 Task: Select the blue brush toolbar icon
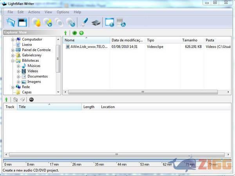click(x=84, y=22)
